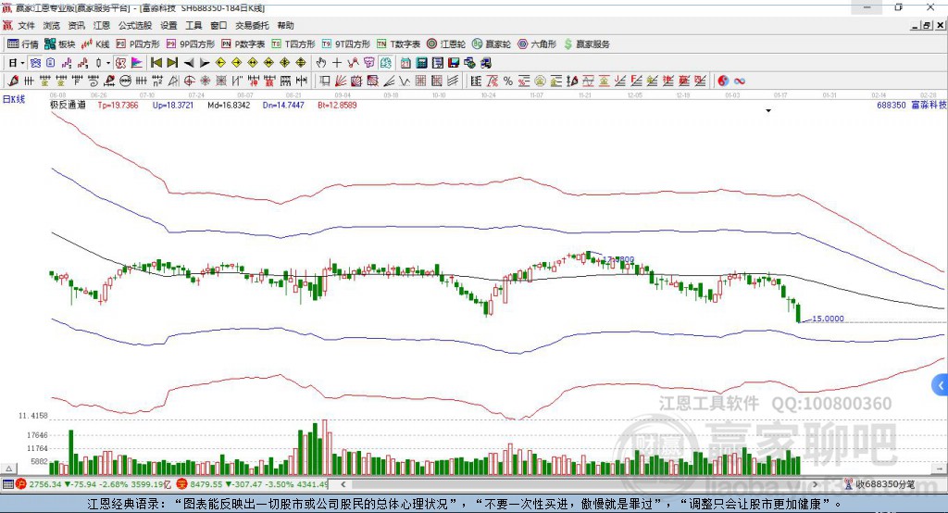Click the floppy disk save icon
The image size is (948, 513).
pos(454,63)
